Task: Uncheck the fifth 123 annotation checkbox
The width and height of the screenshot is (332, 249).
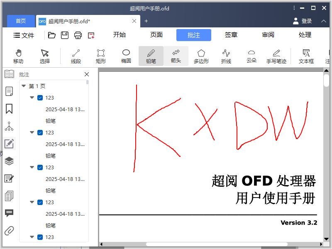Action: pos(40,237)
